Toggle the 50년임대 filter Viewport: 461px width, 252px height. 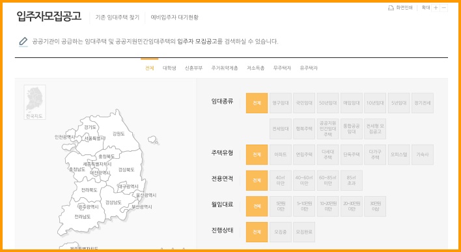pos(328,104)
